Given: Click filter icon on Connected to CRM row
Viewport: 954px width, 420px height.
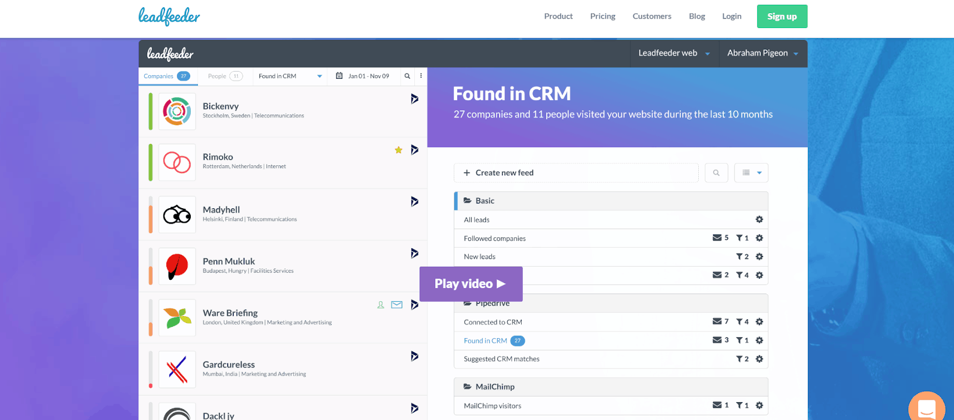Looking at the screenshot, I should [x=739, y=322].
